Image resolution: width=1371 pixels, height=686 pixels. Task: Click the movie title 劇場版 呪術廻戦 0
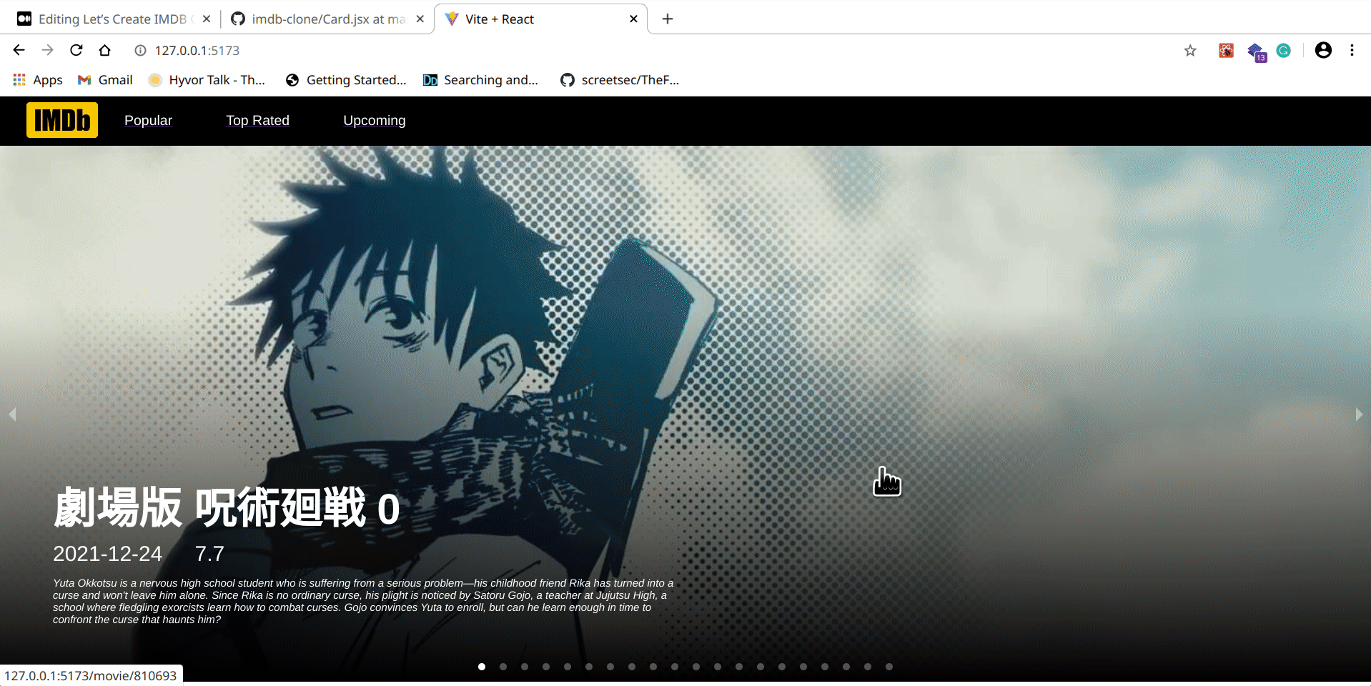point(227,508)
